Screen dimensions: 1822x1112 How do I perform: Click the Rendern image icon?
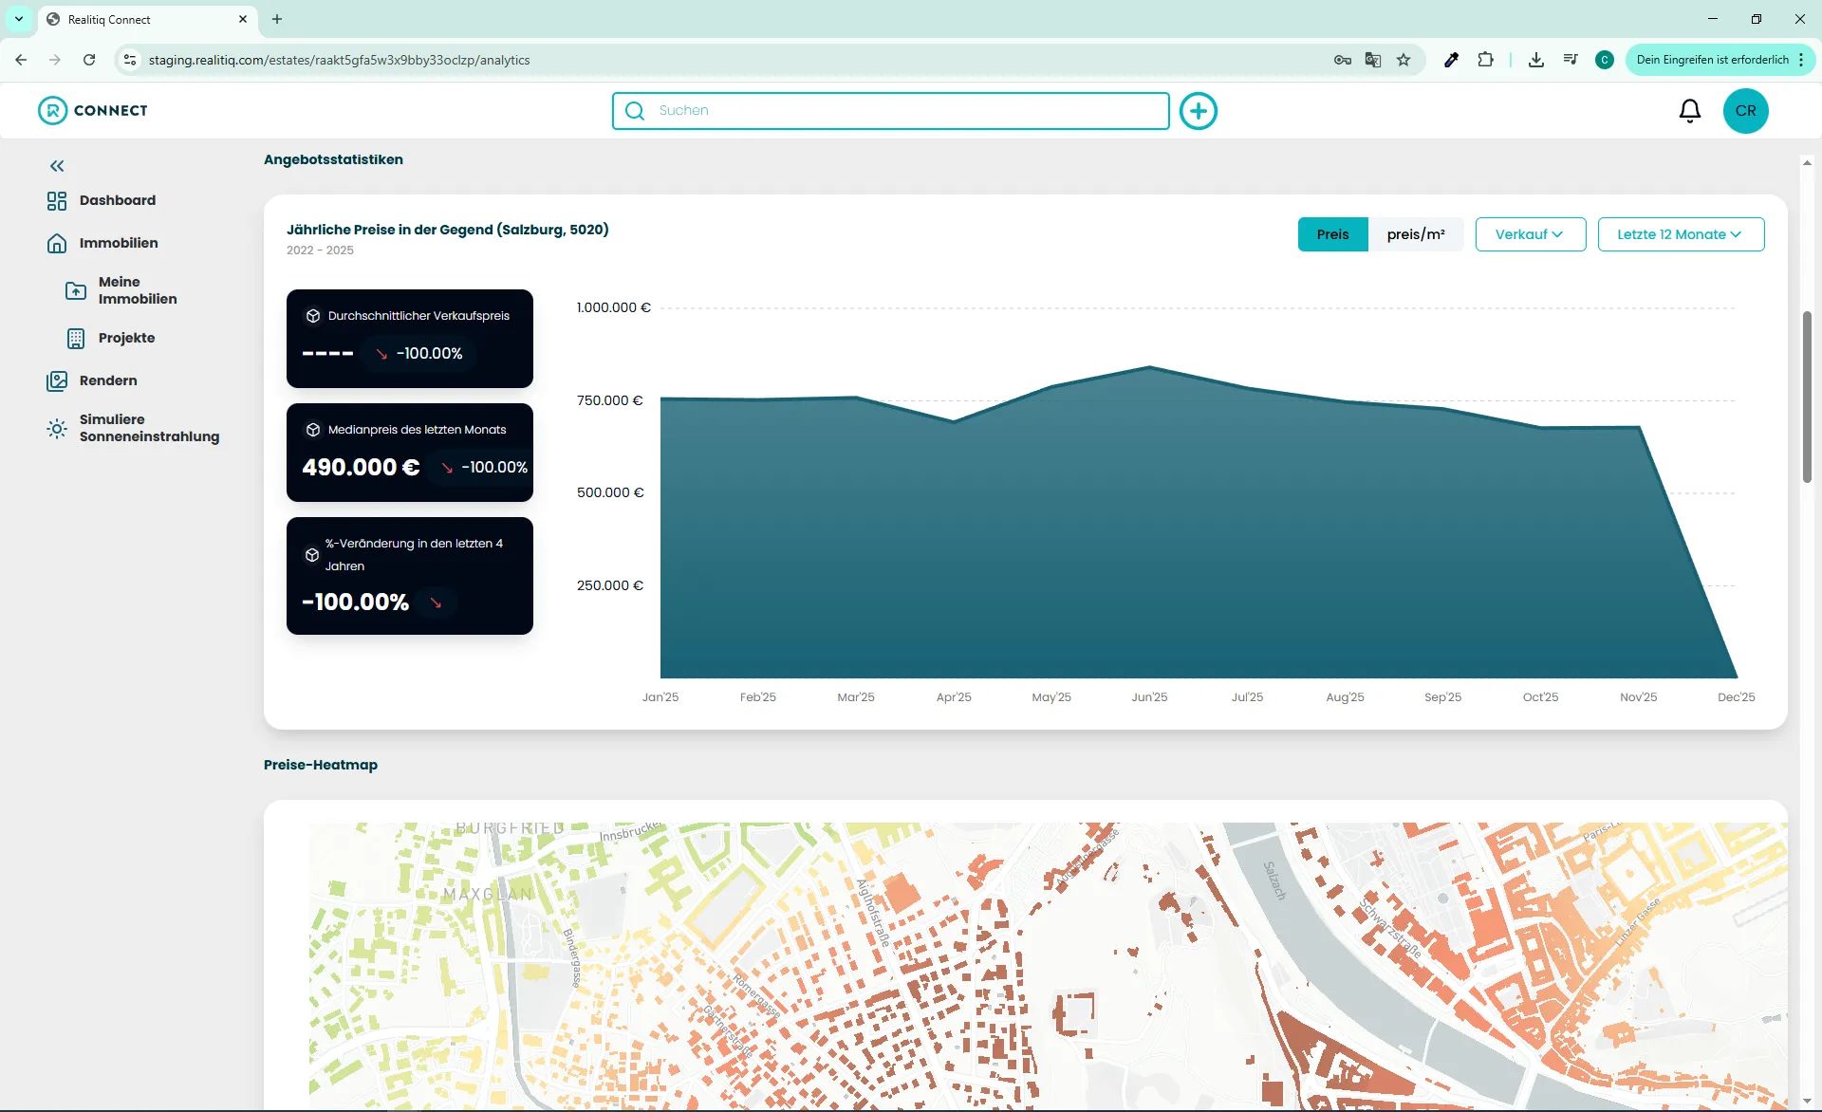point(57,381)
